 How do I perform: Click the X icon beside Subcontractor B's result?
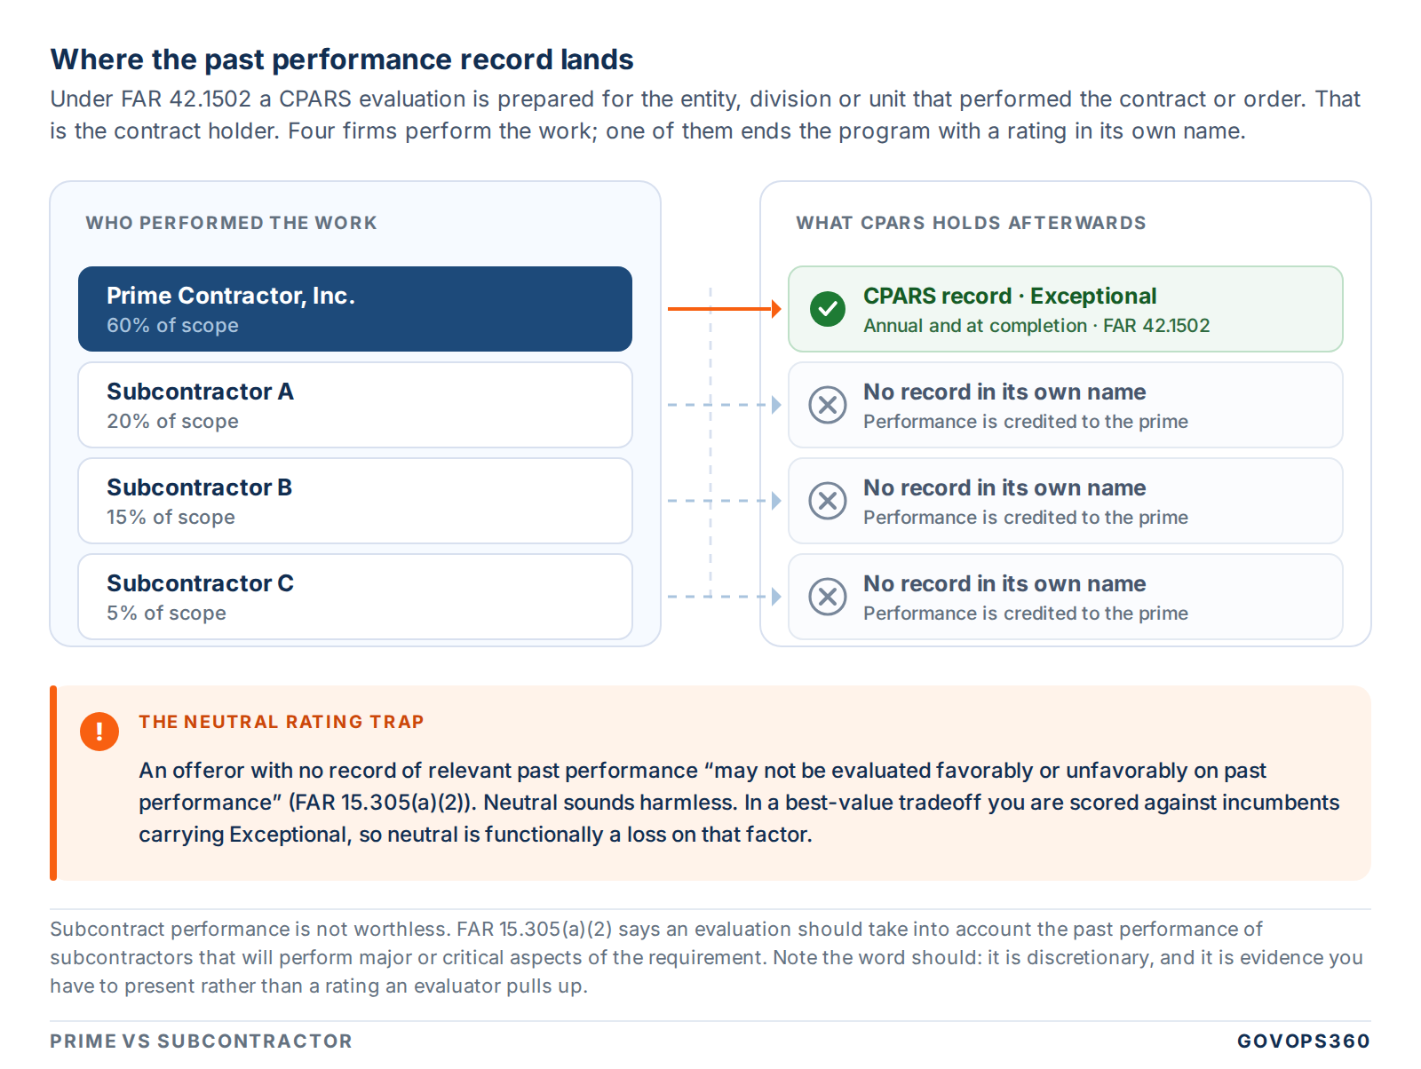tap(827, 501)
